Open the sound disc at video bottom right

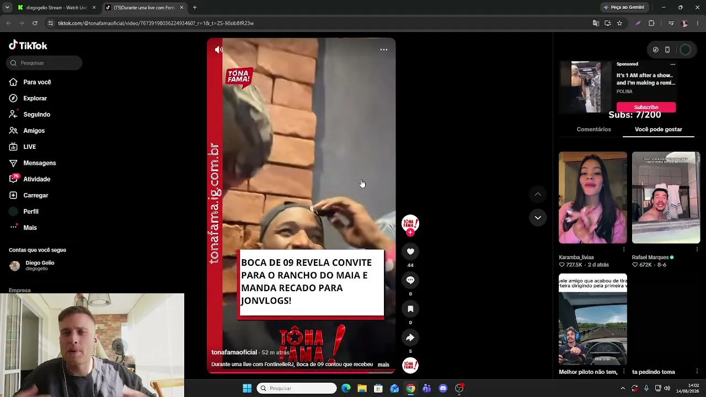pos(410,366)
